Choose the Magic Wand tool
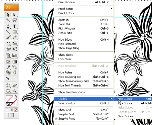The height and width of the screenshot is (125, 152). (x=8, y=20)
